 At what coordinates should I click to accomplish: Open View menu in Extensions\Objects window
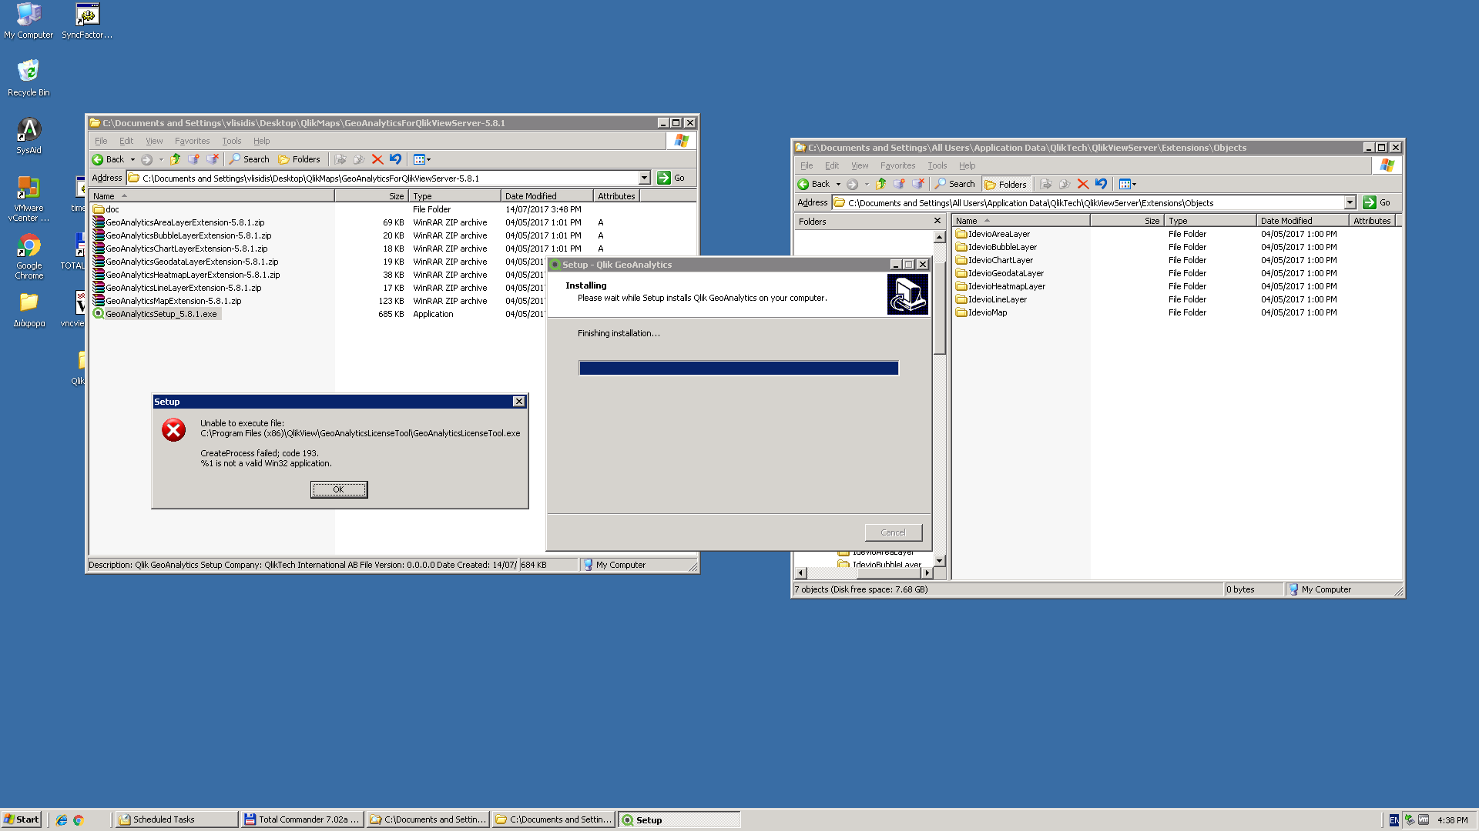[860, 165]
